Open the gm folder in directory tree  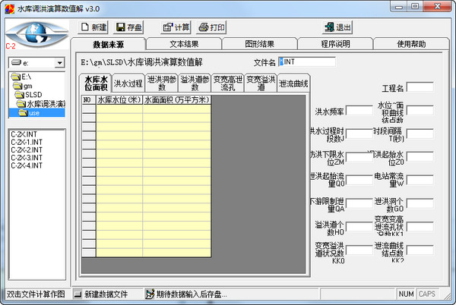tap(21, 86)
